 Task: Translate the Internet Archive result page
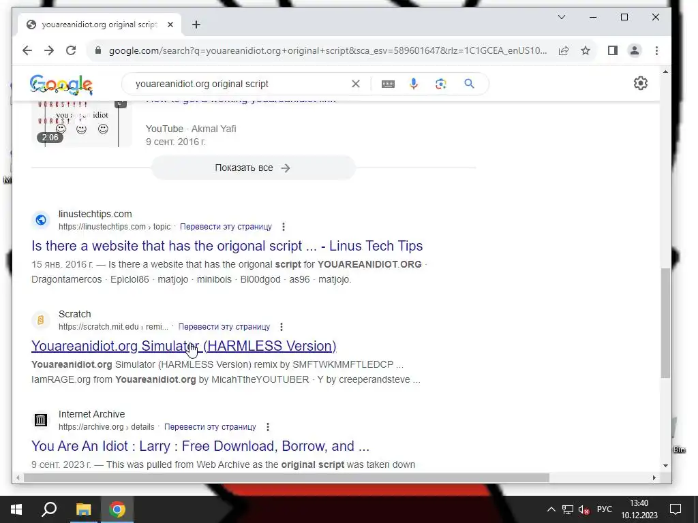(x=210, y=426)
